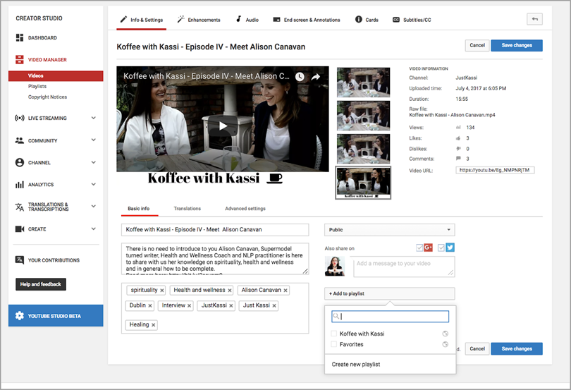Viewport: 571px width, 390px height.
Task: Click Create new playlist
Action: coord(356,364)
